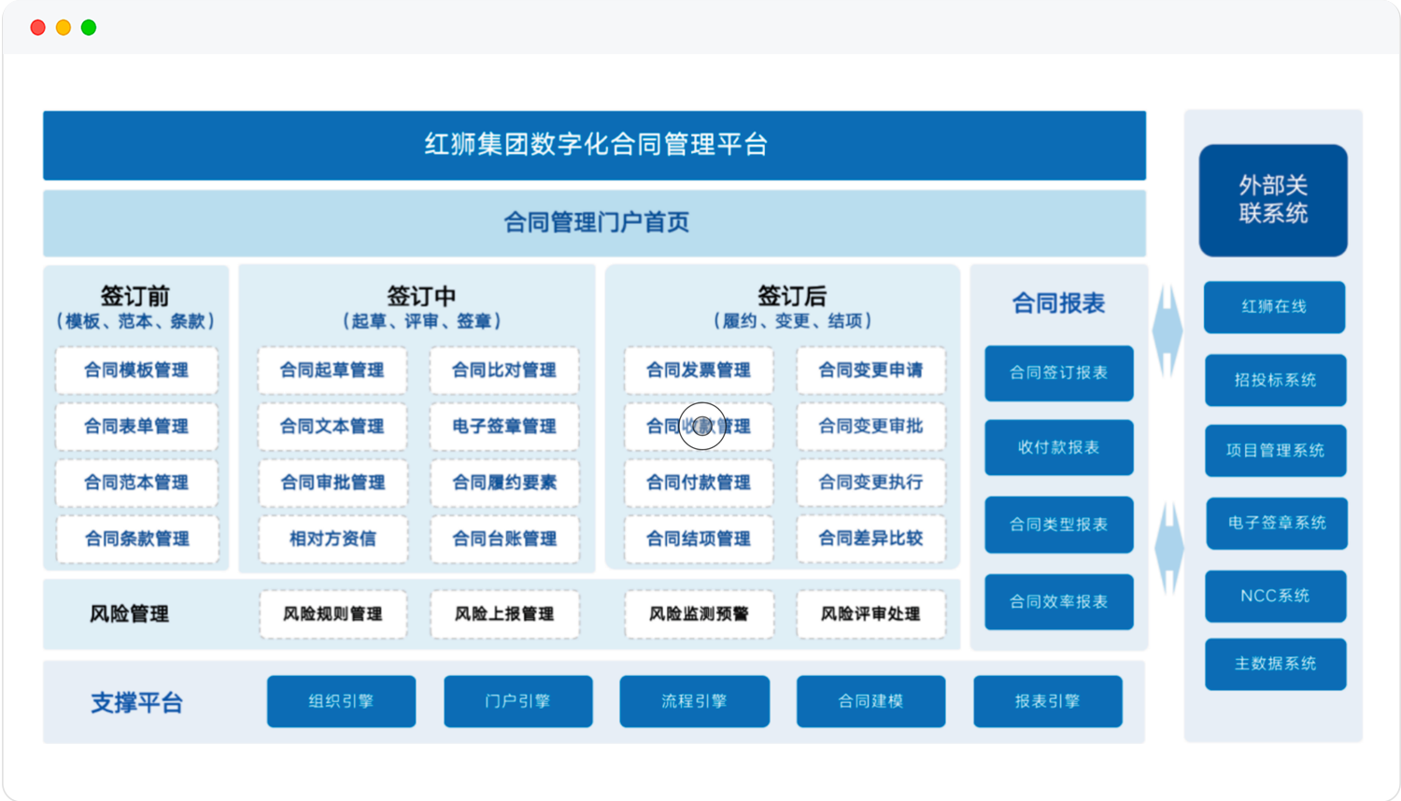The image size is (1401, 801).
Task: Open the 风险上报管理 box
Action: point(504,614)
